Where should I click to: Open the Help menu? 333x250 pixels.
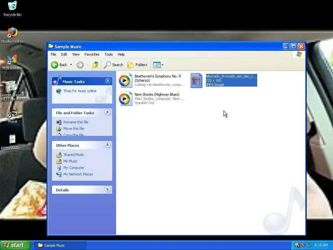click(x=121, y=54)
